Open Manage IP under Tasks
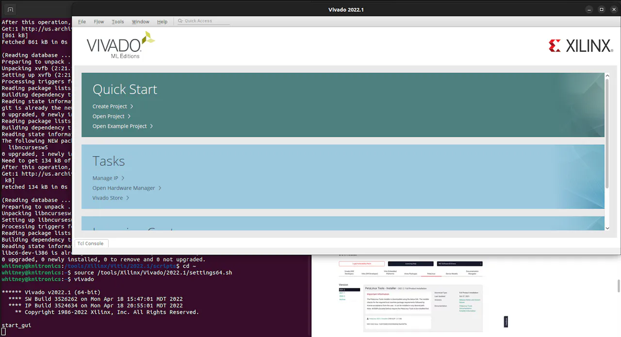The width and height of the screenshot is (621, 337). point(108,178)
